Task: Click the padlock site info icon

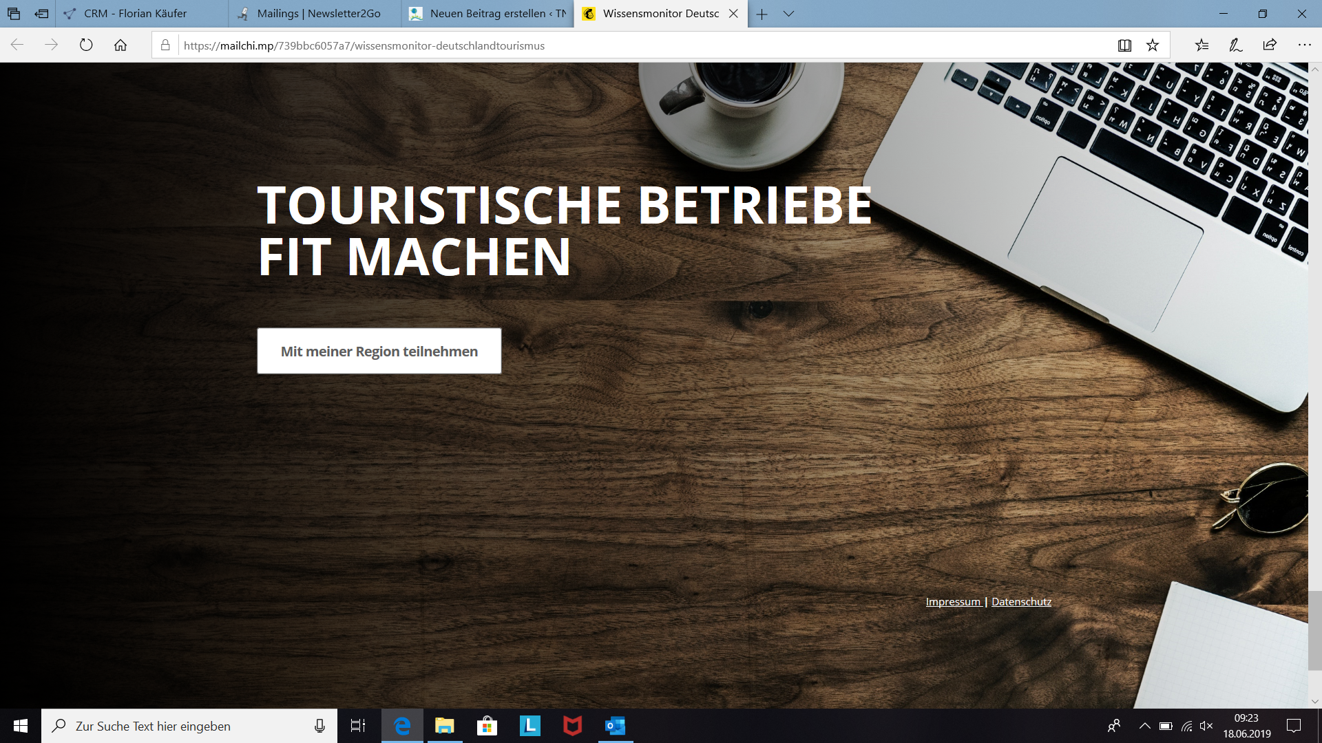Action: [x=165, y=45]
